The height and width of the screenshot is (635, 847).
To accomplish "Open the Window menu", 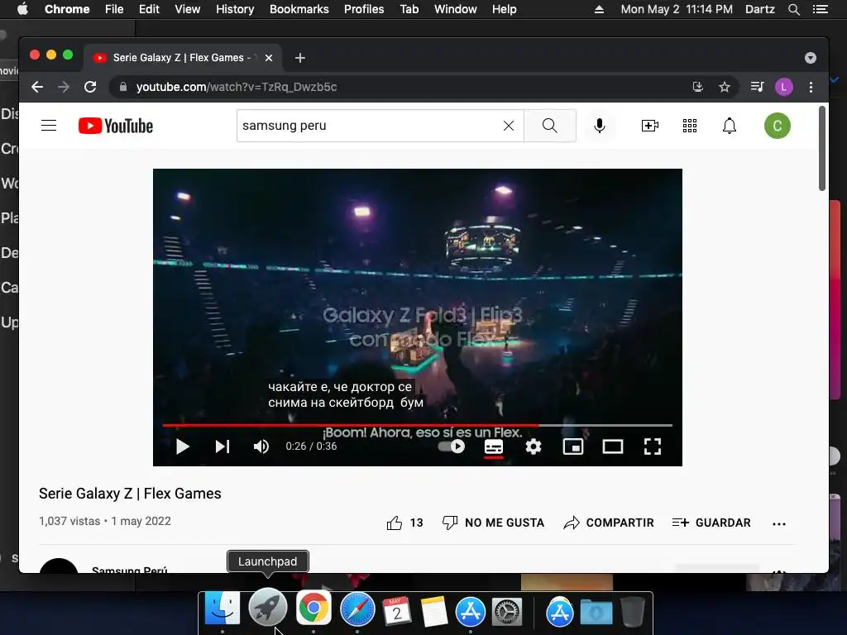I will [456, 9].
